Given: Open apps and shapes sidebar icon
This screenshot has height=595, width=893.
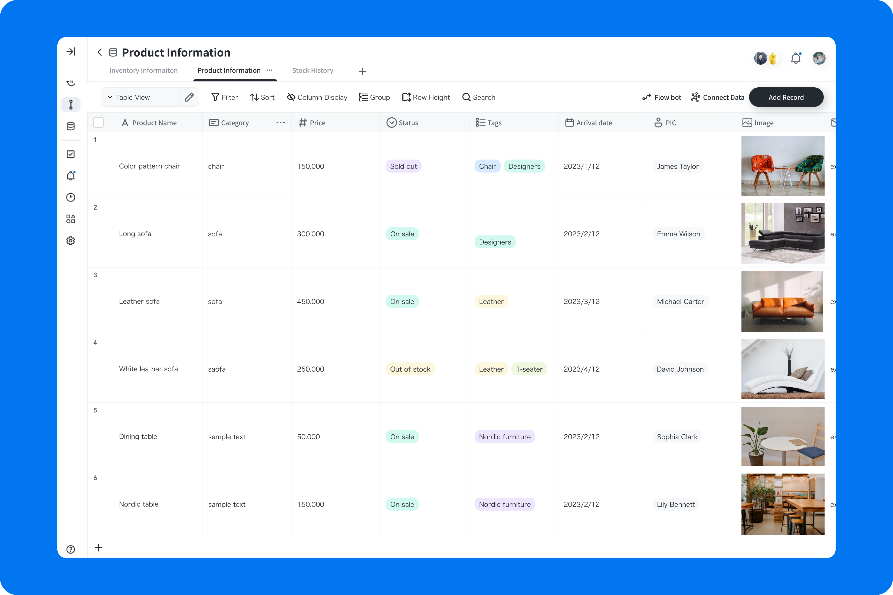Looking at the screenshot, I should pos(71,219).
